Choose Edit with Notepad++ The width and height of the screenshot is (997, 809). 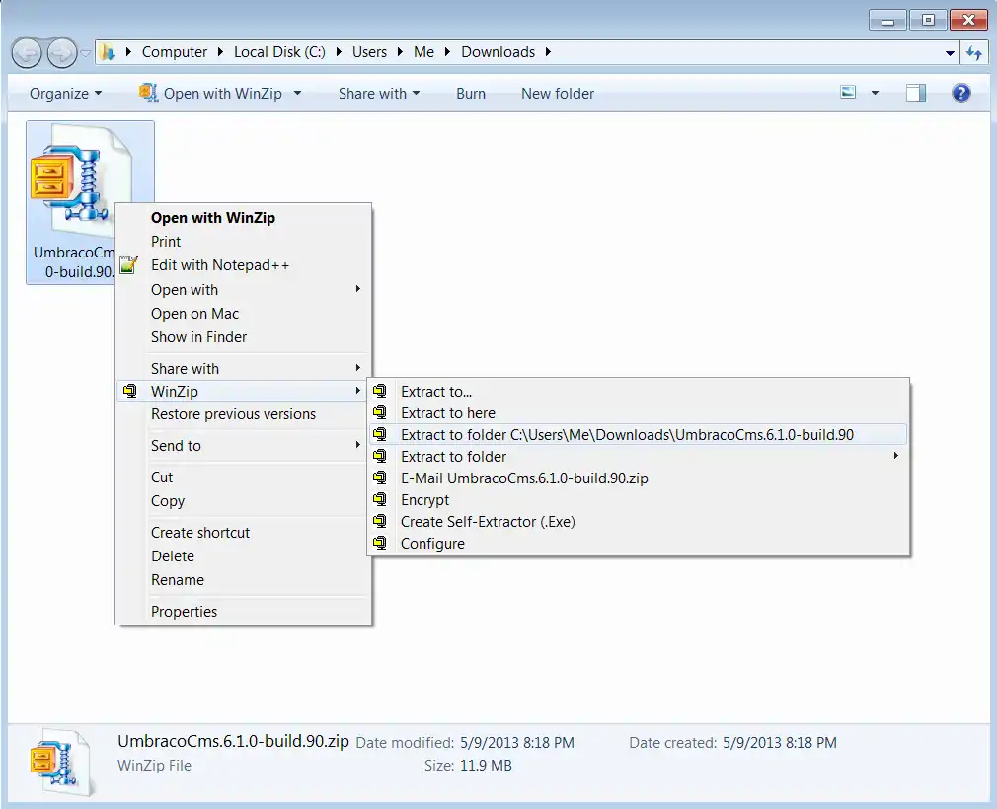tap(243, 265)
